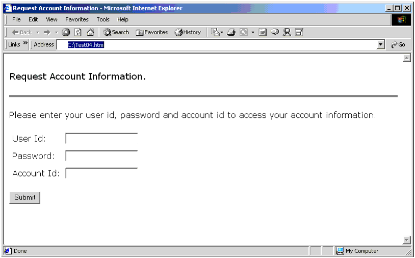Click the My Computer zone icon
The image size is (415, 258).
[340, 250]
